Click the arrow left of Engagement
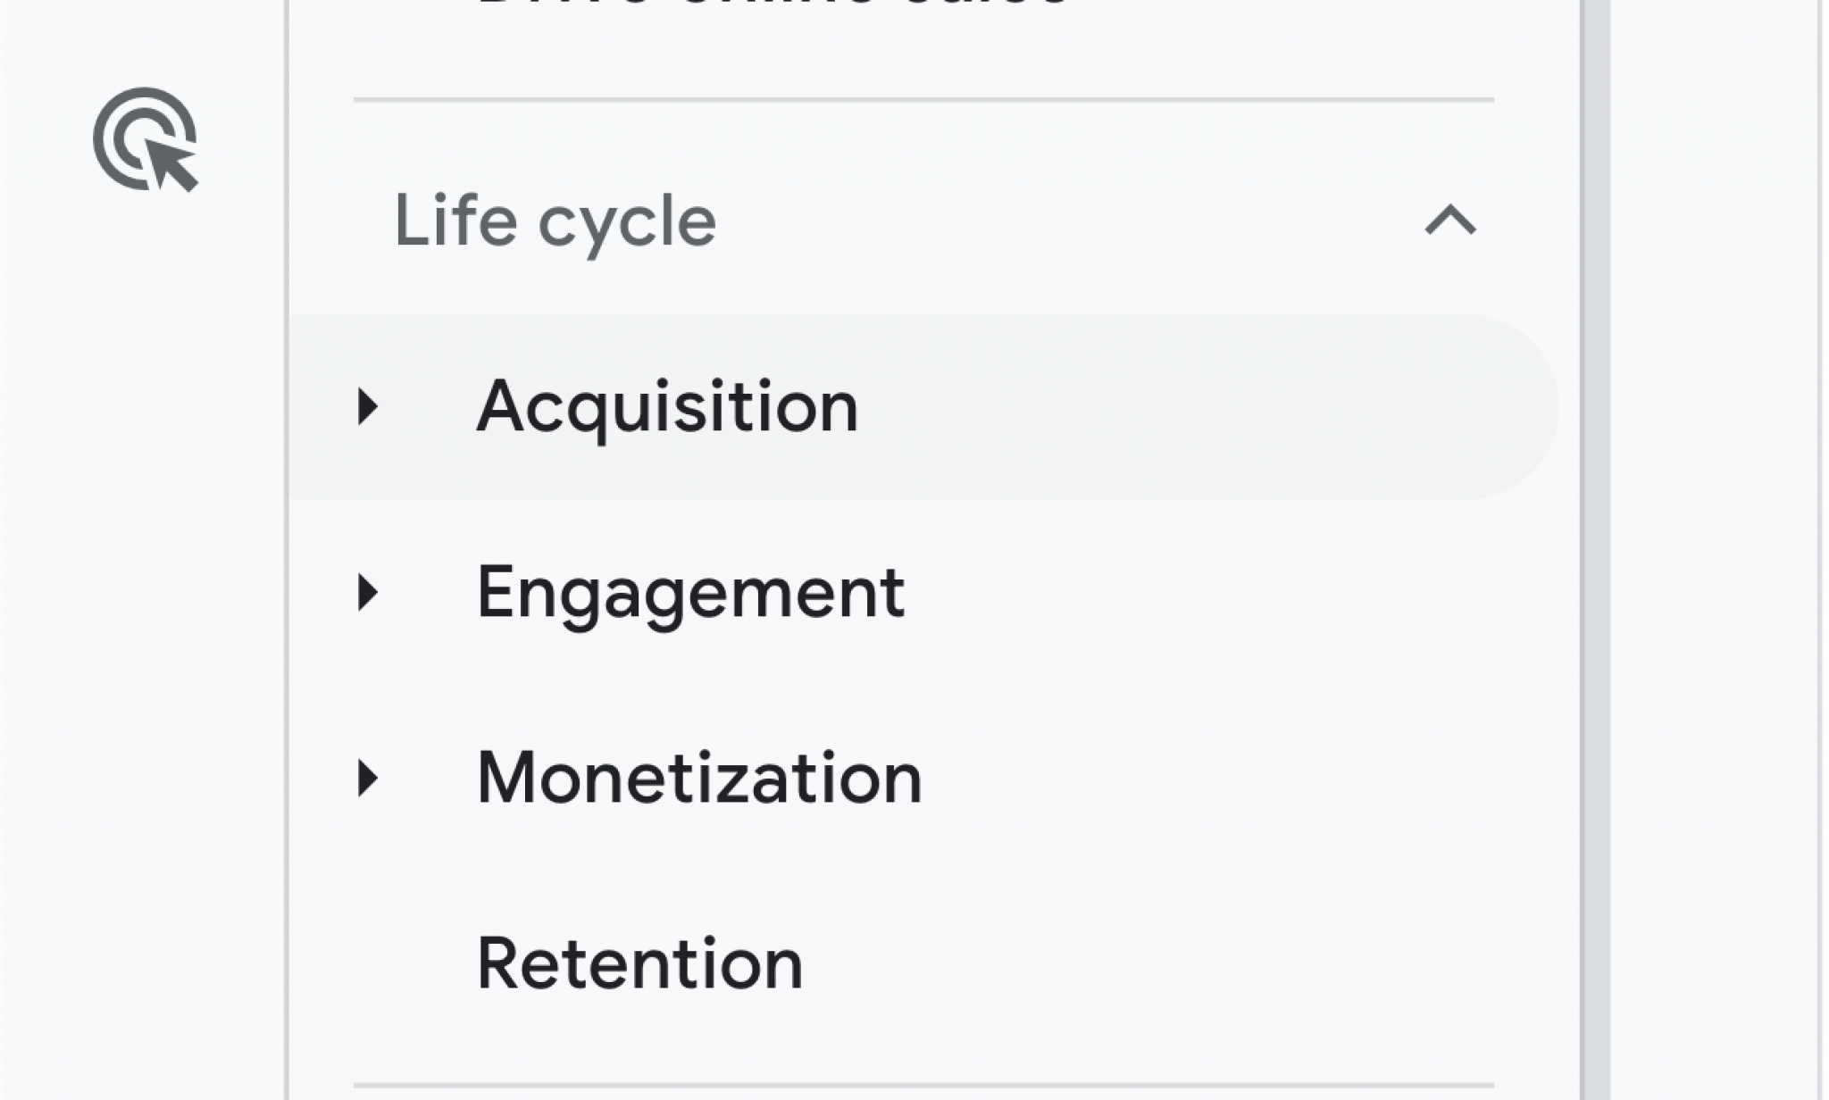The image size is (1829, 1100). 367,592
